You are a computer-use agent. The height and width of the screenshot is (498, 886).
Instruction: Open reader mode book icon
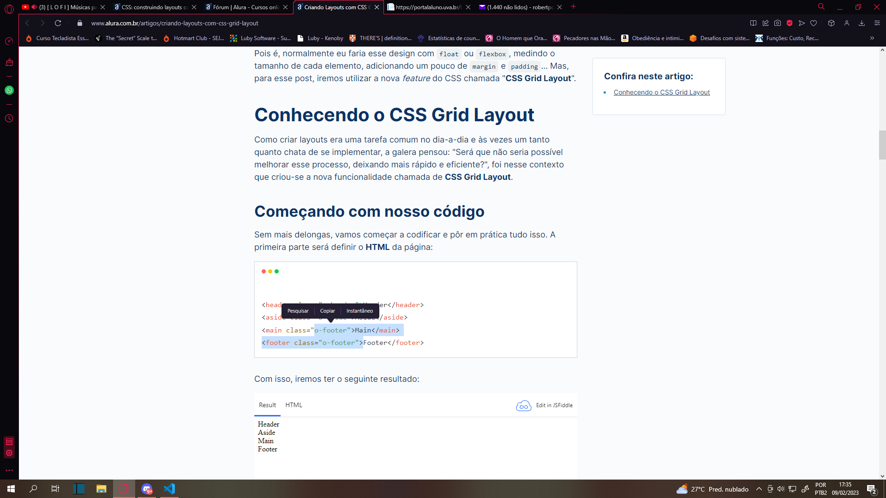click(x=753, y=23)
